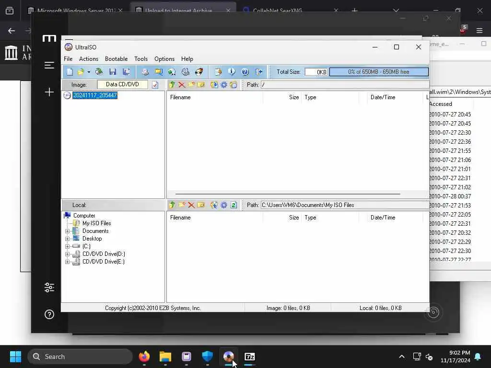Click the Image pane Path field showing /
The height and width of the screenshot is (368, 491).
[x=345, y=85]
